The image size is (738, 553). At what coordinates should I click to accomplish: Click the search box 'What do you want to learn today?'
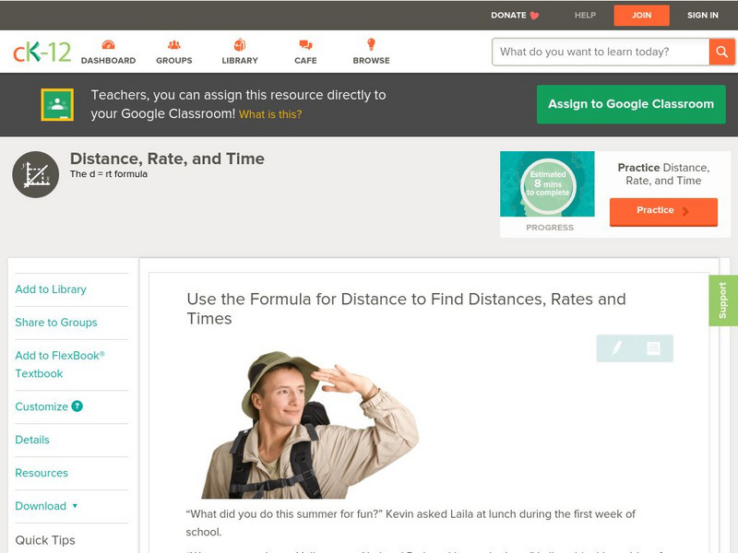[601, 52]
